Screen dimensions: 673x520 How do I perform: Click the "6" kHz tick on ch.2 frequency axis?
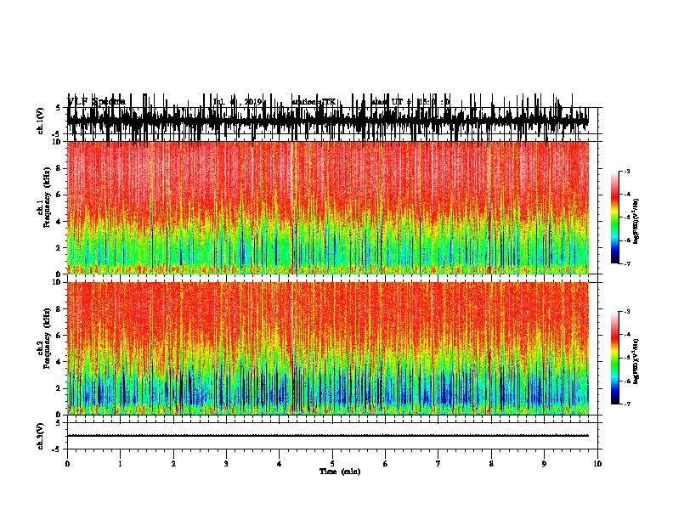click(x=59, y=336)
